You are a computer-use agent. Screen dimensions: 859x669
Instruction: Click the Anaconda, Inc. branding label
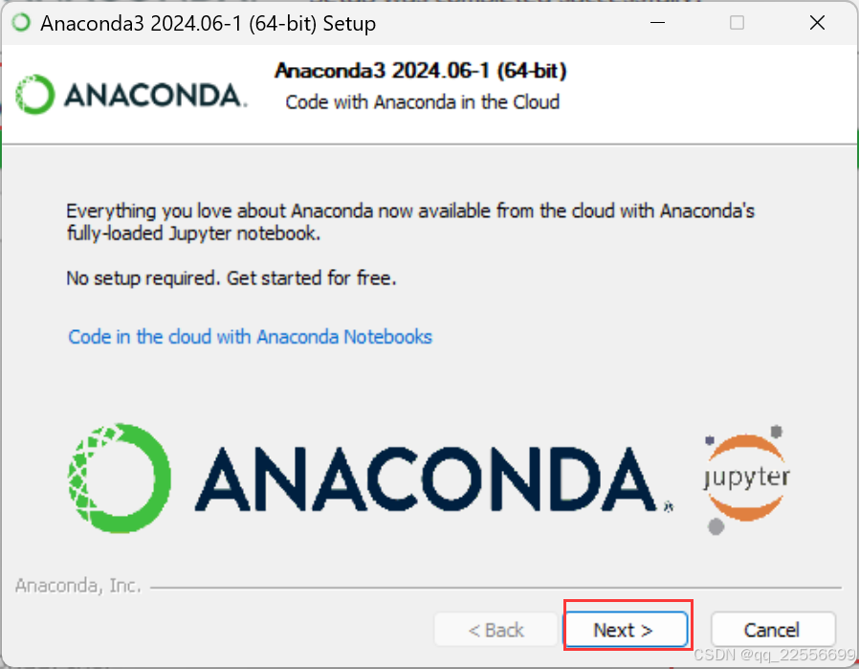click(78, 585)
